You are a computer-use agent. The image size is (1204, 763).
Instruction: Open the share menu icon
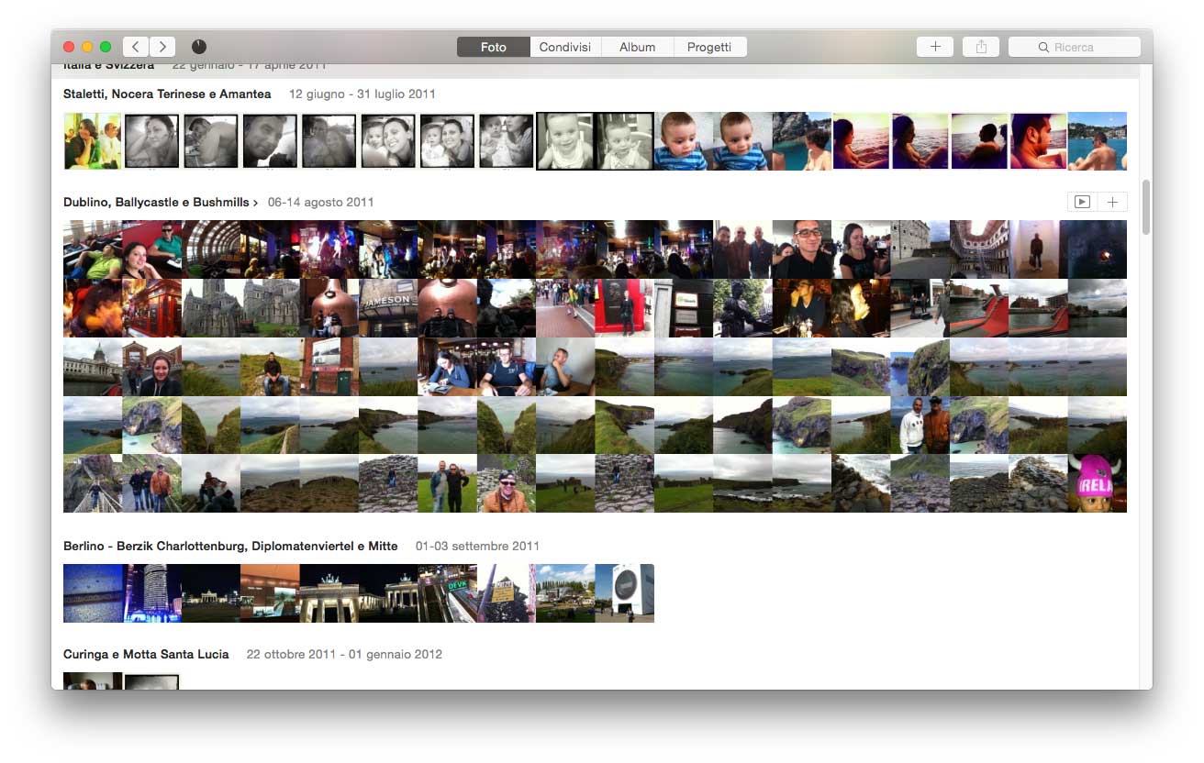tap(981, 47)
